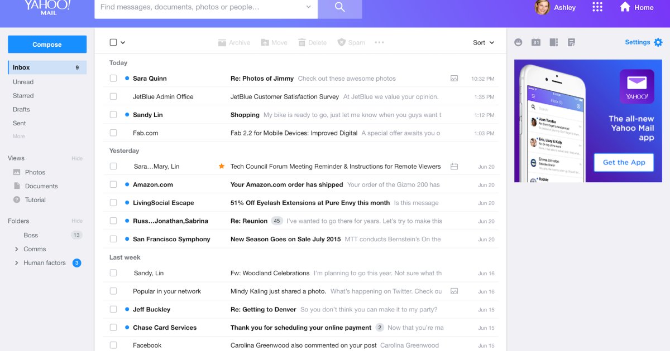The height and width of the screenshot is (351, 670).
Task: Select the Jeff Buckley email checkbox
Action: 113,309
